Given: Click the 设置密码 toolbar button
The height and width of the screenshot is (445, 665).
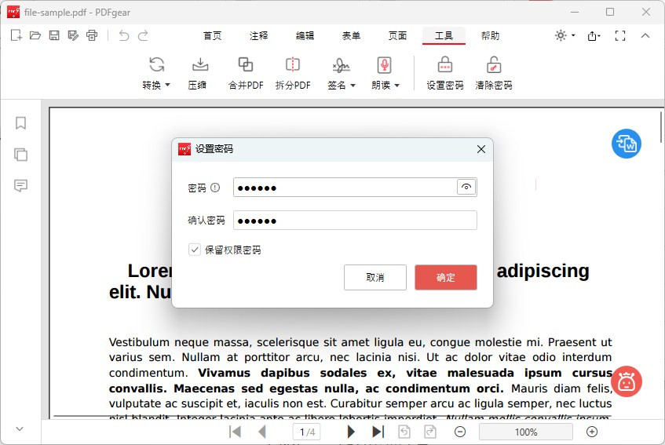Looking at the screenshot, I should click(x=445, y=73).
